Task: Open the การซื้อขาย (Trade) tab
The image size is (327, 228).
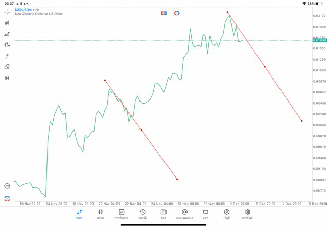Action: (x=121, y=214)
